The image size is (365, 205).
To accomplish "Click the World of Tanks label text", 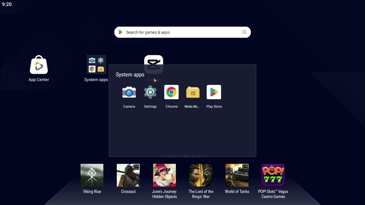I will pyautogui.click(x=237, y=191).
